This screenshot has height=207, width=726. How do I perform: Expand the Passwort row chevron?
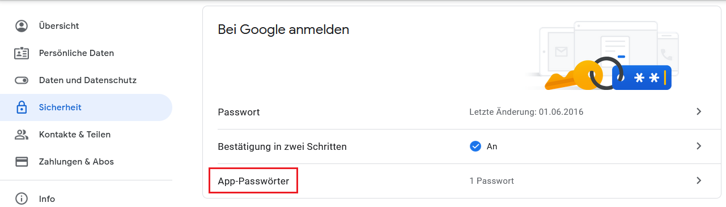(699, 111)
